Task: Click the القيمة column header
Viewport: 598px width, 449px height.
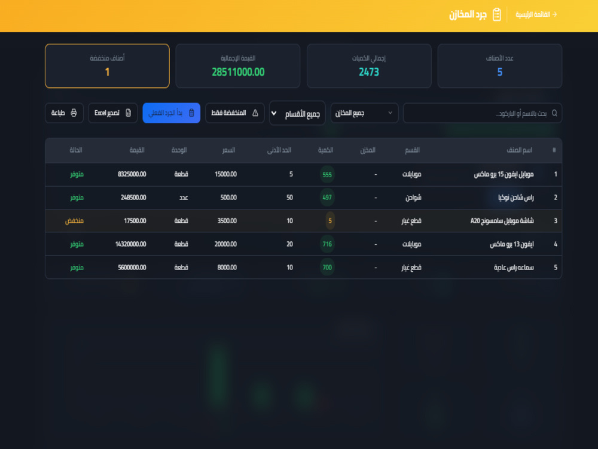Action: 137,150
